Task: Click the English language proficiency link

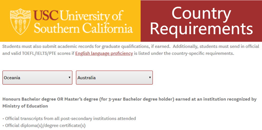Action: [104, 54]
